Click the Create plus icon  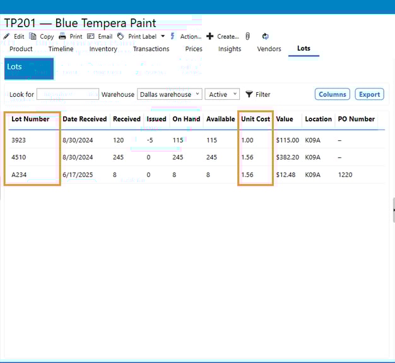210,37
